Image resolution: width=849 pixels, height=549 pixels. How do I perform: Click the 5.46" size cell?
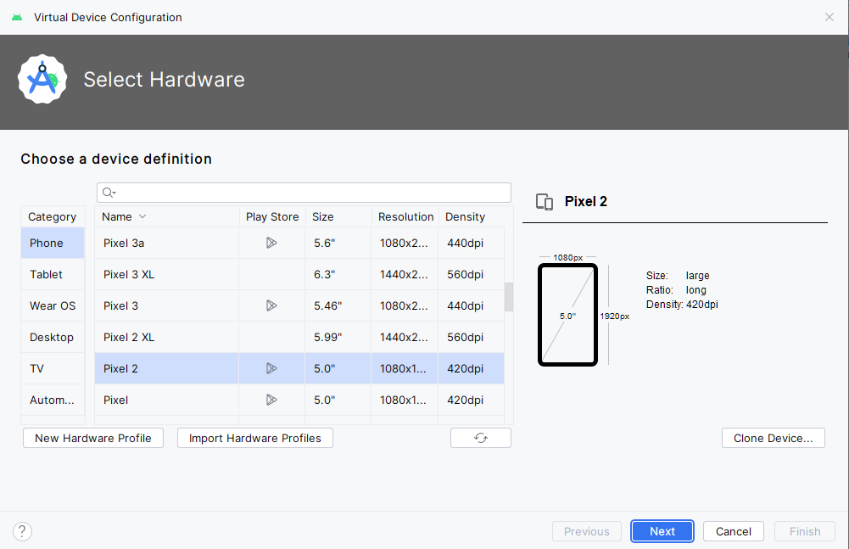pos(338,305)
